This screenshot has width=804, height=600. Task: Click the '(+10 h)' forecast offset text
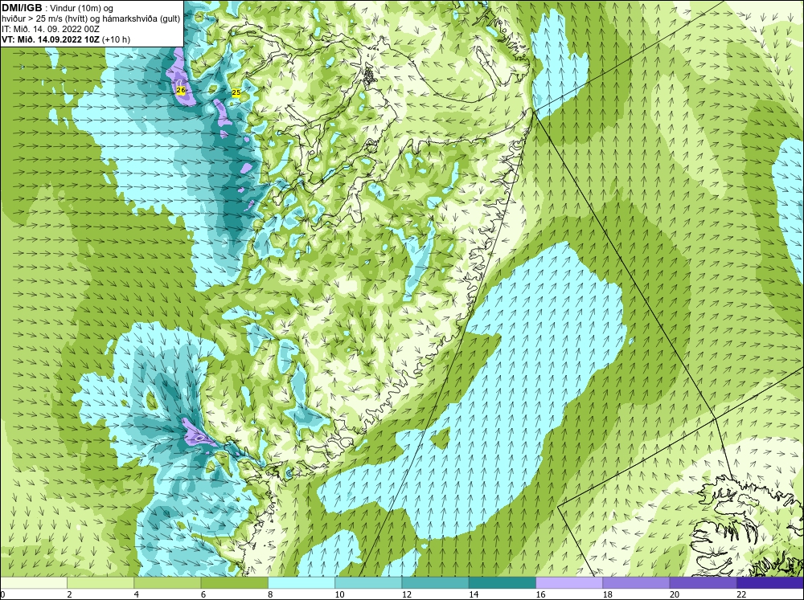(117, 39)
